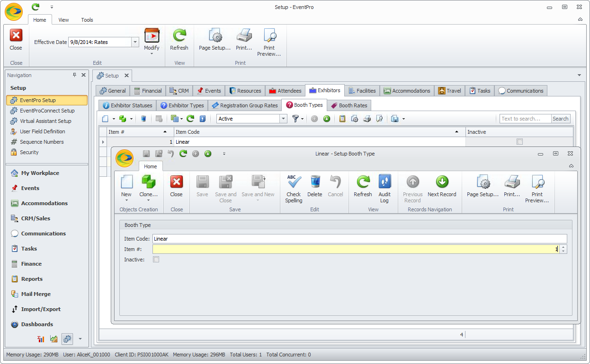The image size is (590, 364).
Task: Click the green refresh icon in the main title bar
Action: click(35, 7)
